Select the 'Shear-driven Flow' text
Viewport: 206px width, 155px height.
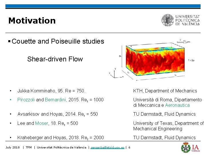point(55,59)
